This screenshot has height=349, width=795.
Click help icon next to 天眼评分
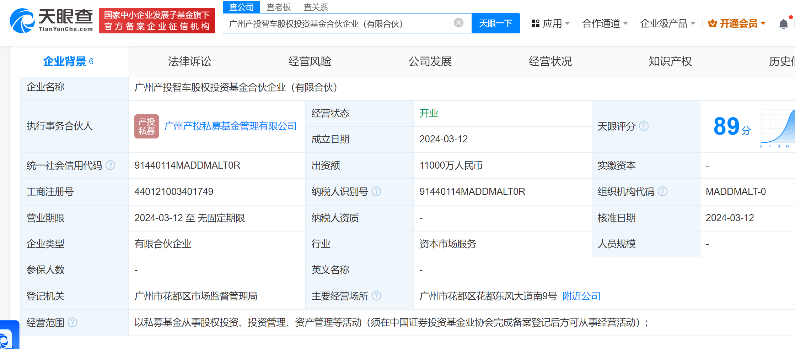pyautogui.click(x=644, y=126)
